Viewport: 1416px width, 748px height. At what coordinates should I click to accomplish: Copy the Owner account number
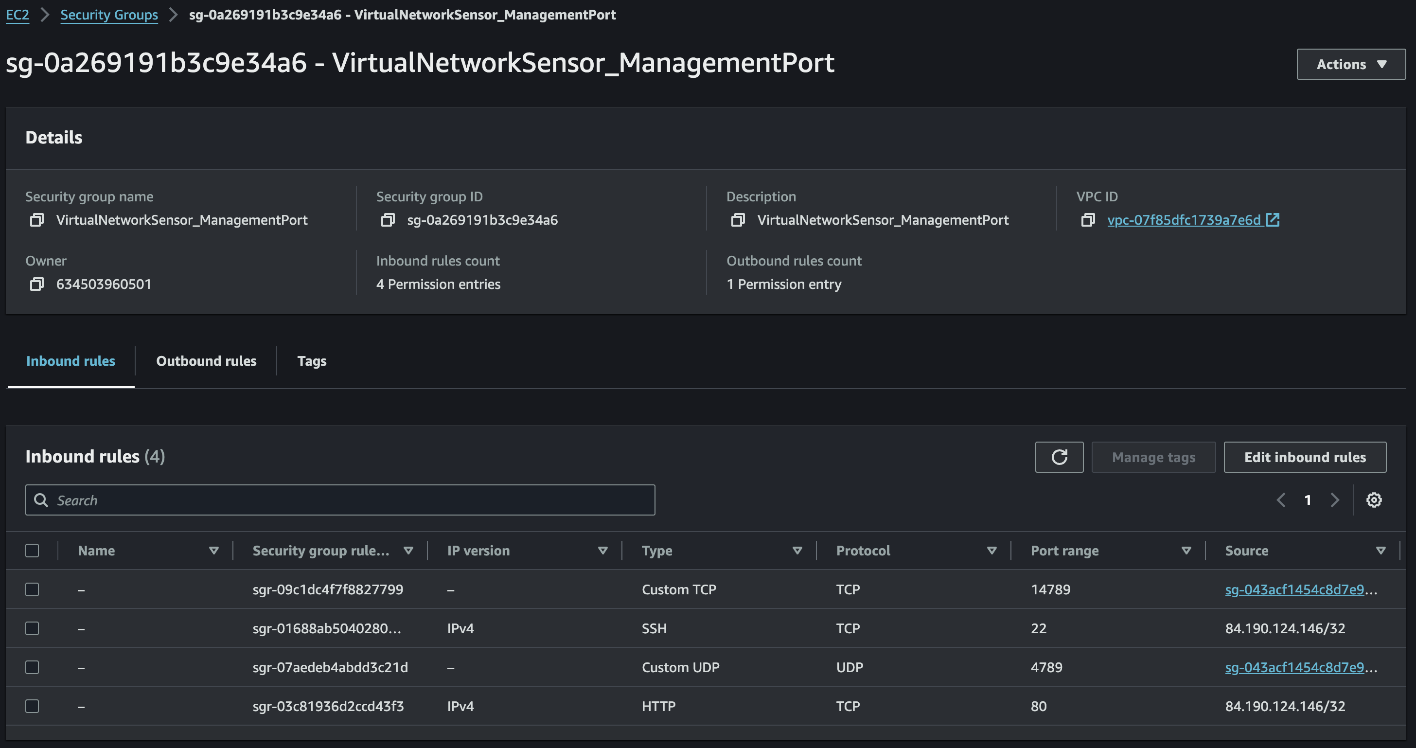tap(37, 284)
